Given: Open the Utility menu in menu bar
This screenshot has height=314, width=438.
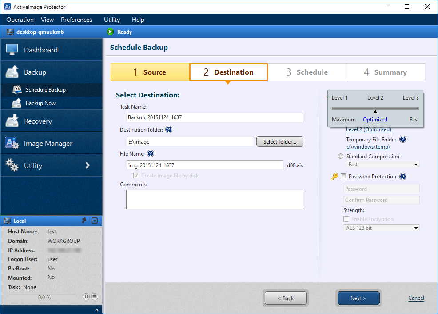Looking at the screenshot, I should pyautogui.click(x=112, y=20).
